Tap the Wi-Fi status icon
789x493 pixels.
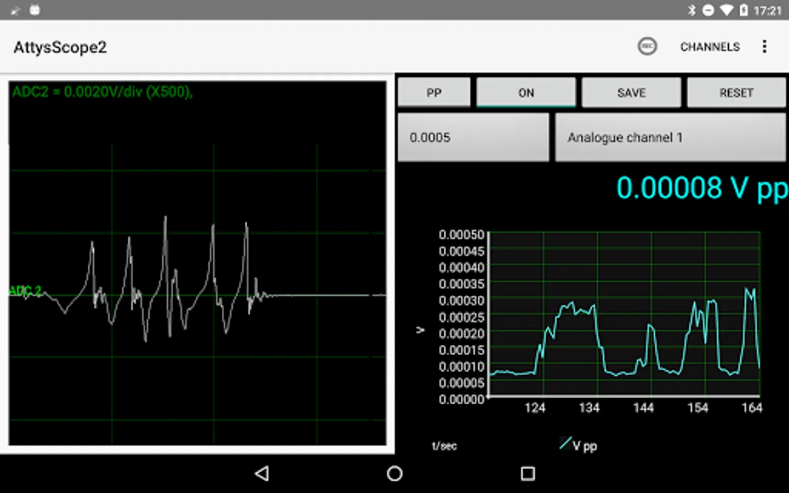727,10
